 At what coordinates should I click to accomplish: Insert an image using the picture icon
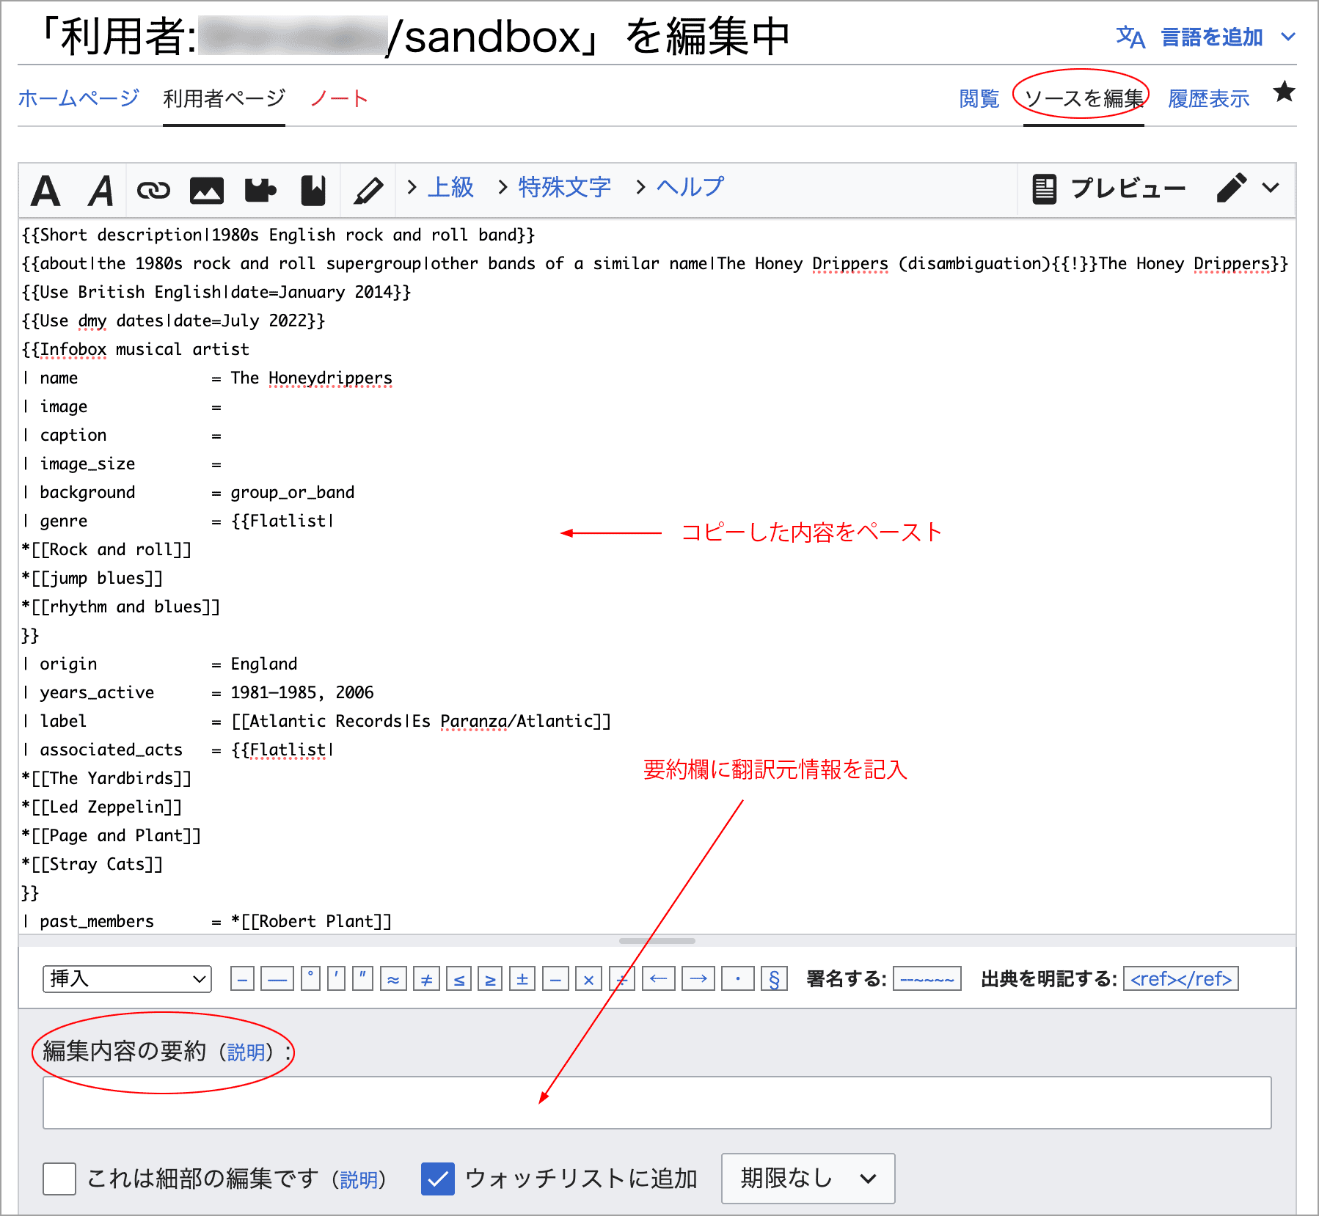(206, 191)
